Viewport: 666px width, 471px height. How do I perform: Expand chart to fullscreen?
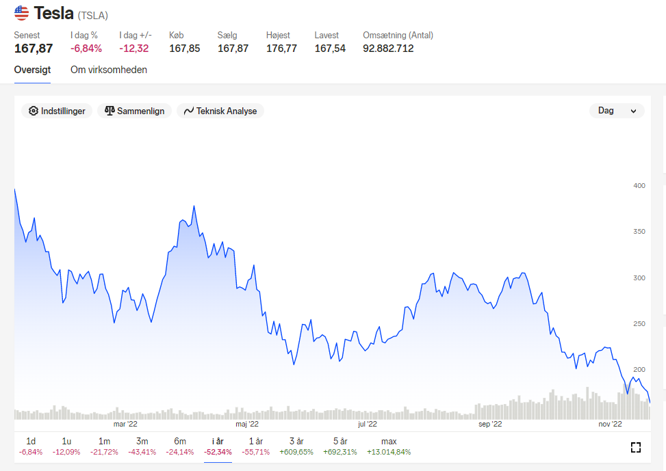(x=635, y=447)
